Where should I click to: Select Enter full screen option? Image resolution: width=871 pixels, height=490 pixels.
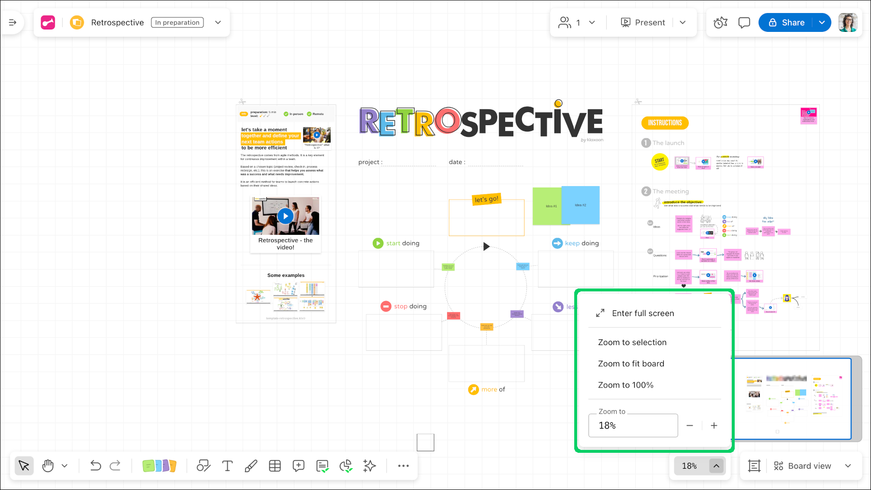[642, 314]
